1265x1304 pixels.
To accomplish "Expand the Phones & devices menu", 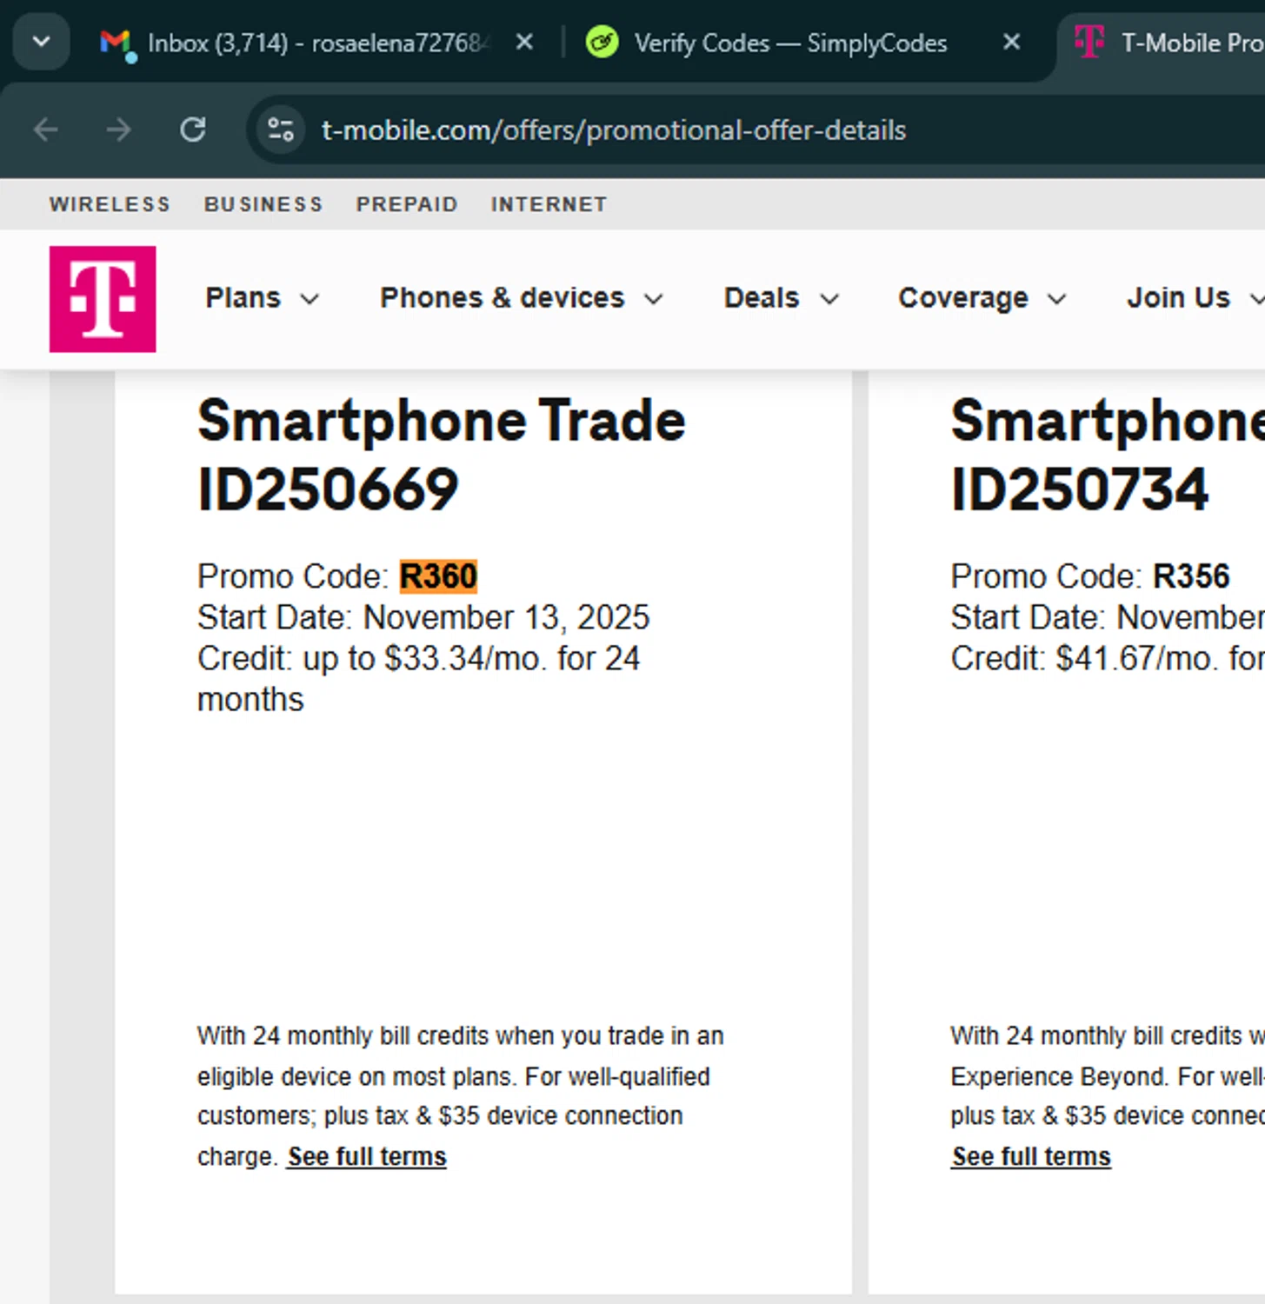I will click(521, 298).
